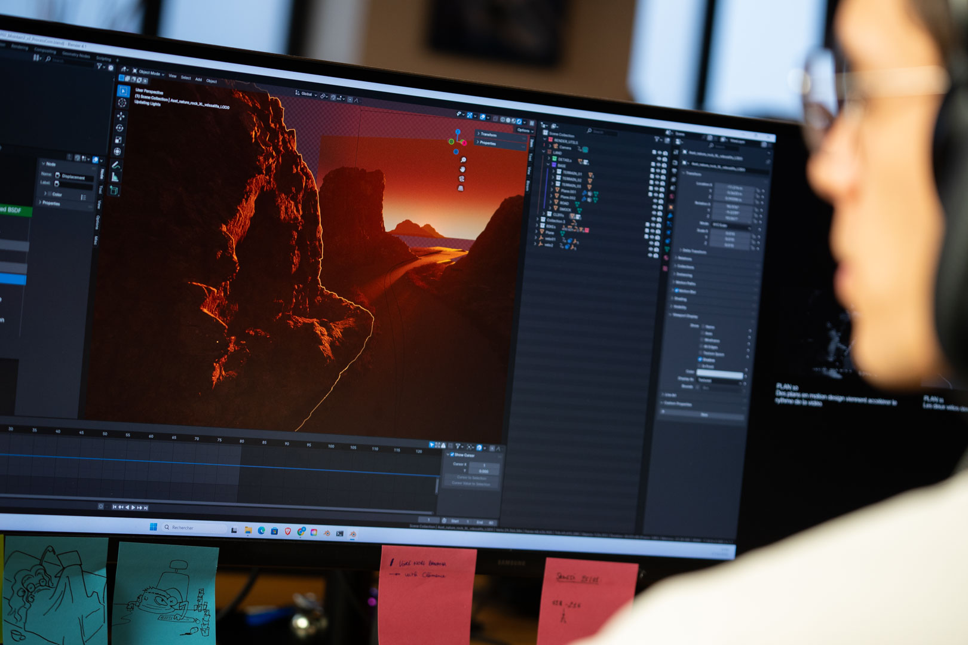
Task: Click the Rechercher taskbar search box
Action: [x=195, y=527]
